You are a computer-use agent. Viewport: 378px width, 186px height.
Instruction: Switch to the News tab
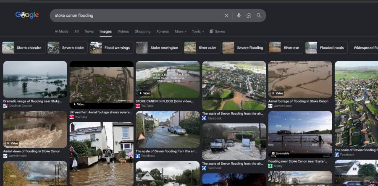(x=89, y=31)
